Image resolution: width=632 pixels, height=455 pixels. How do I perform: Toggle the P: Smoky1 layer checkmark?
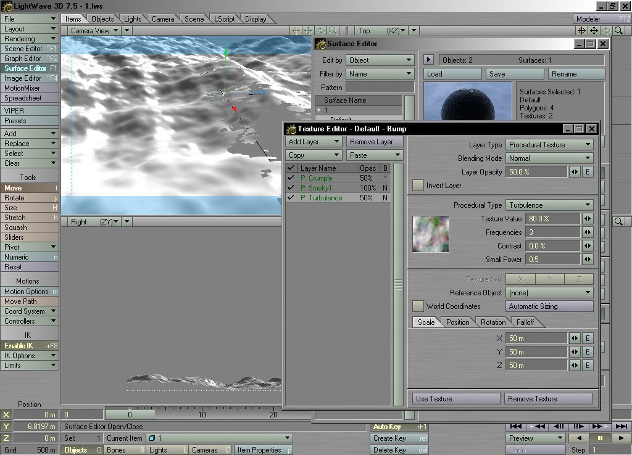click(x=291, y=187)
